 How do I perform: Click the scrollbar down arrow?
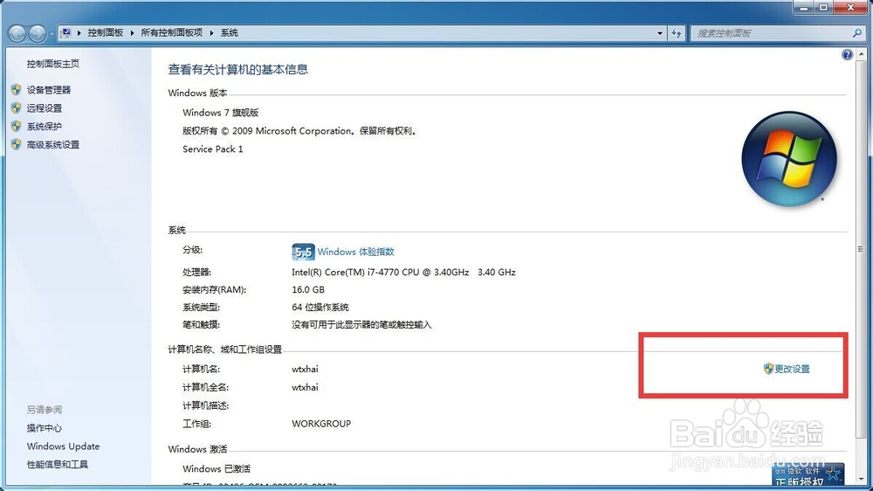(x=861, y=480)
